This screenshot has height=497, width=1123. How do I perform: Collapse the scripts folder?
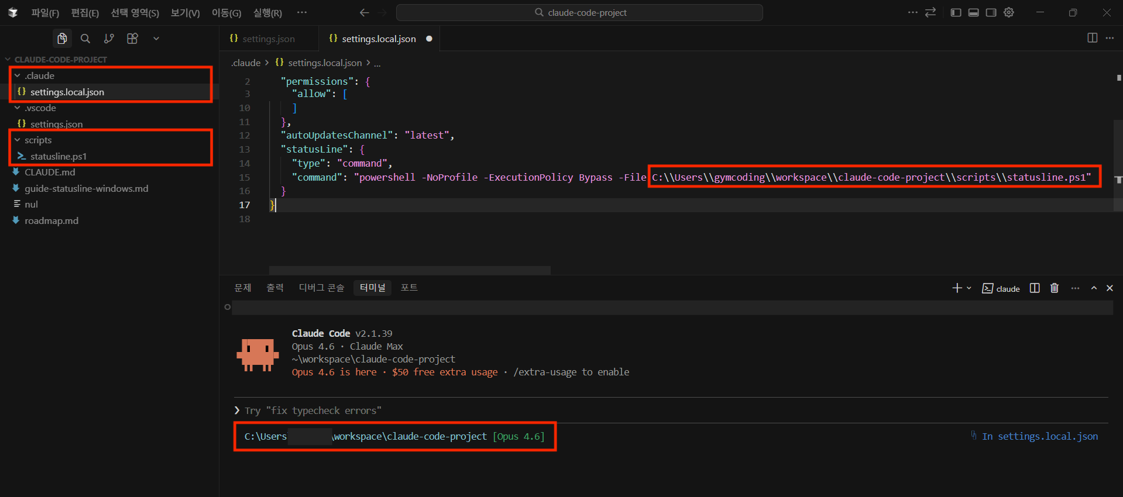18,140
